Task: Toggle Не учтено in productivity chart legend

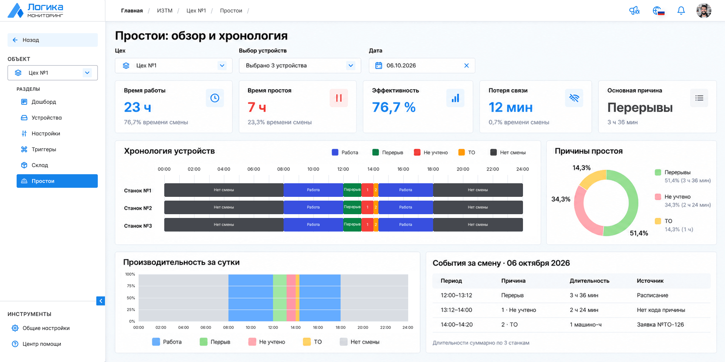Action: point(267,342)
